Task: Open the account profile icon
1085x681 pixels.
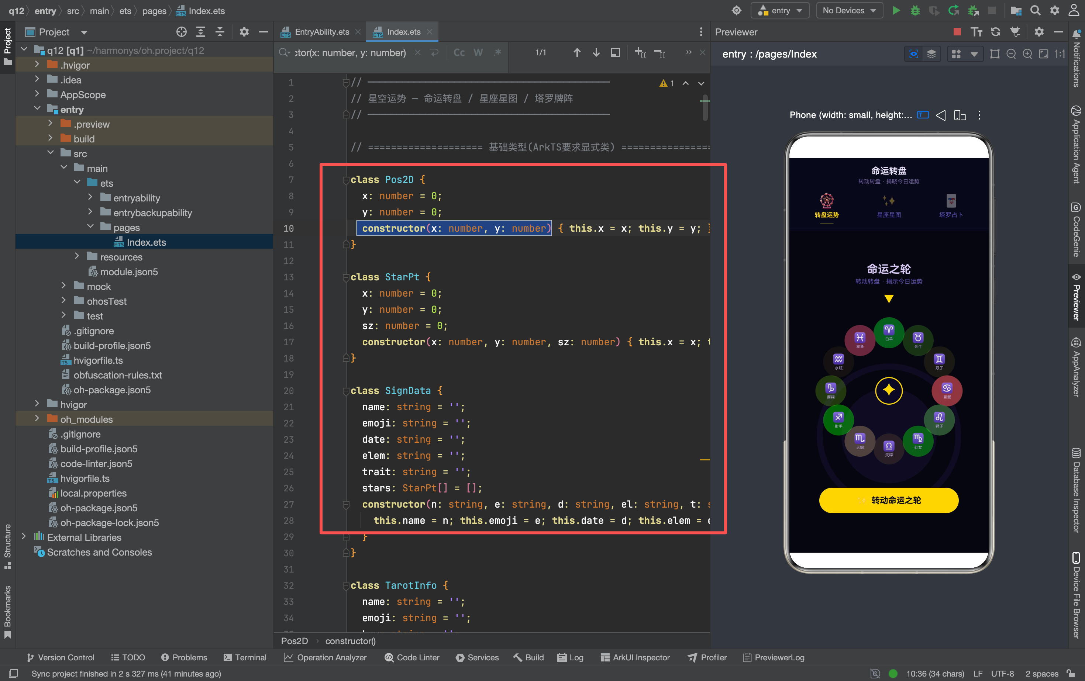Action: 1074,10
